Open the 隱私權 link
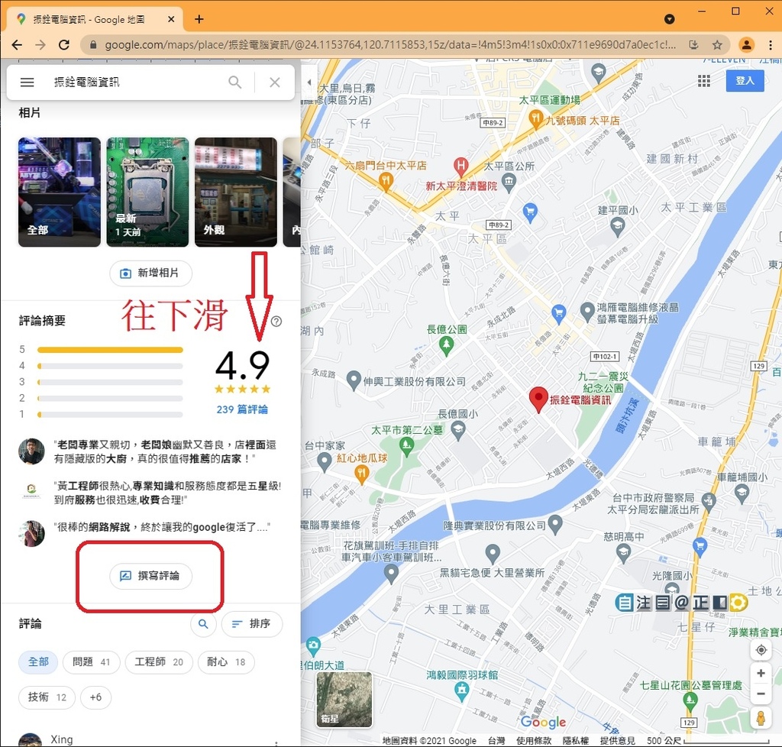The image size is (782, 747). click(x=576, y=741)
